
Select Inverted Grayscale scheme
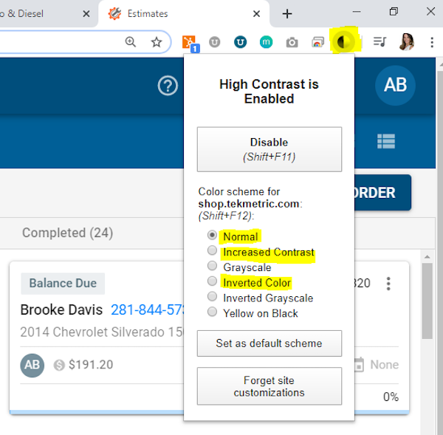coord(212,296)
